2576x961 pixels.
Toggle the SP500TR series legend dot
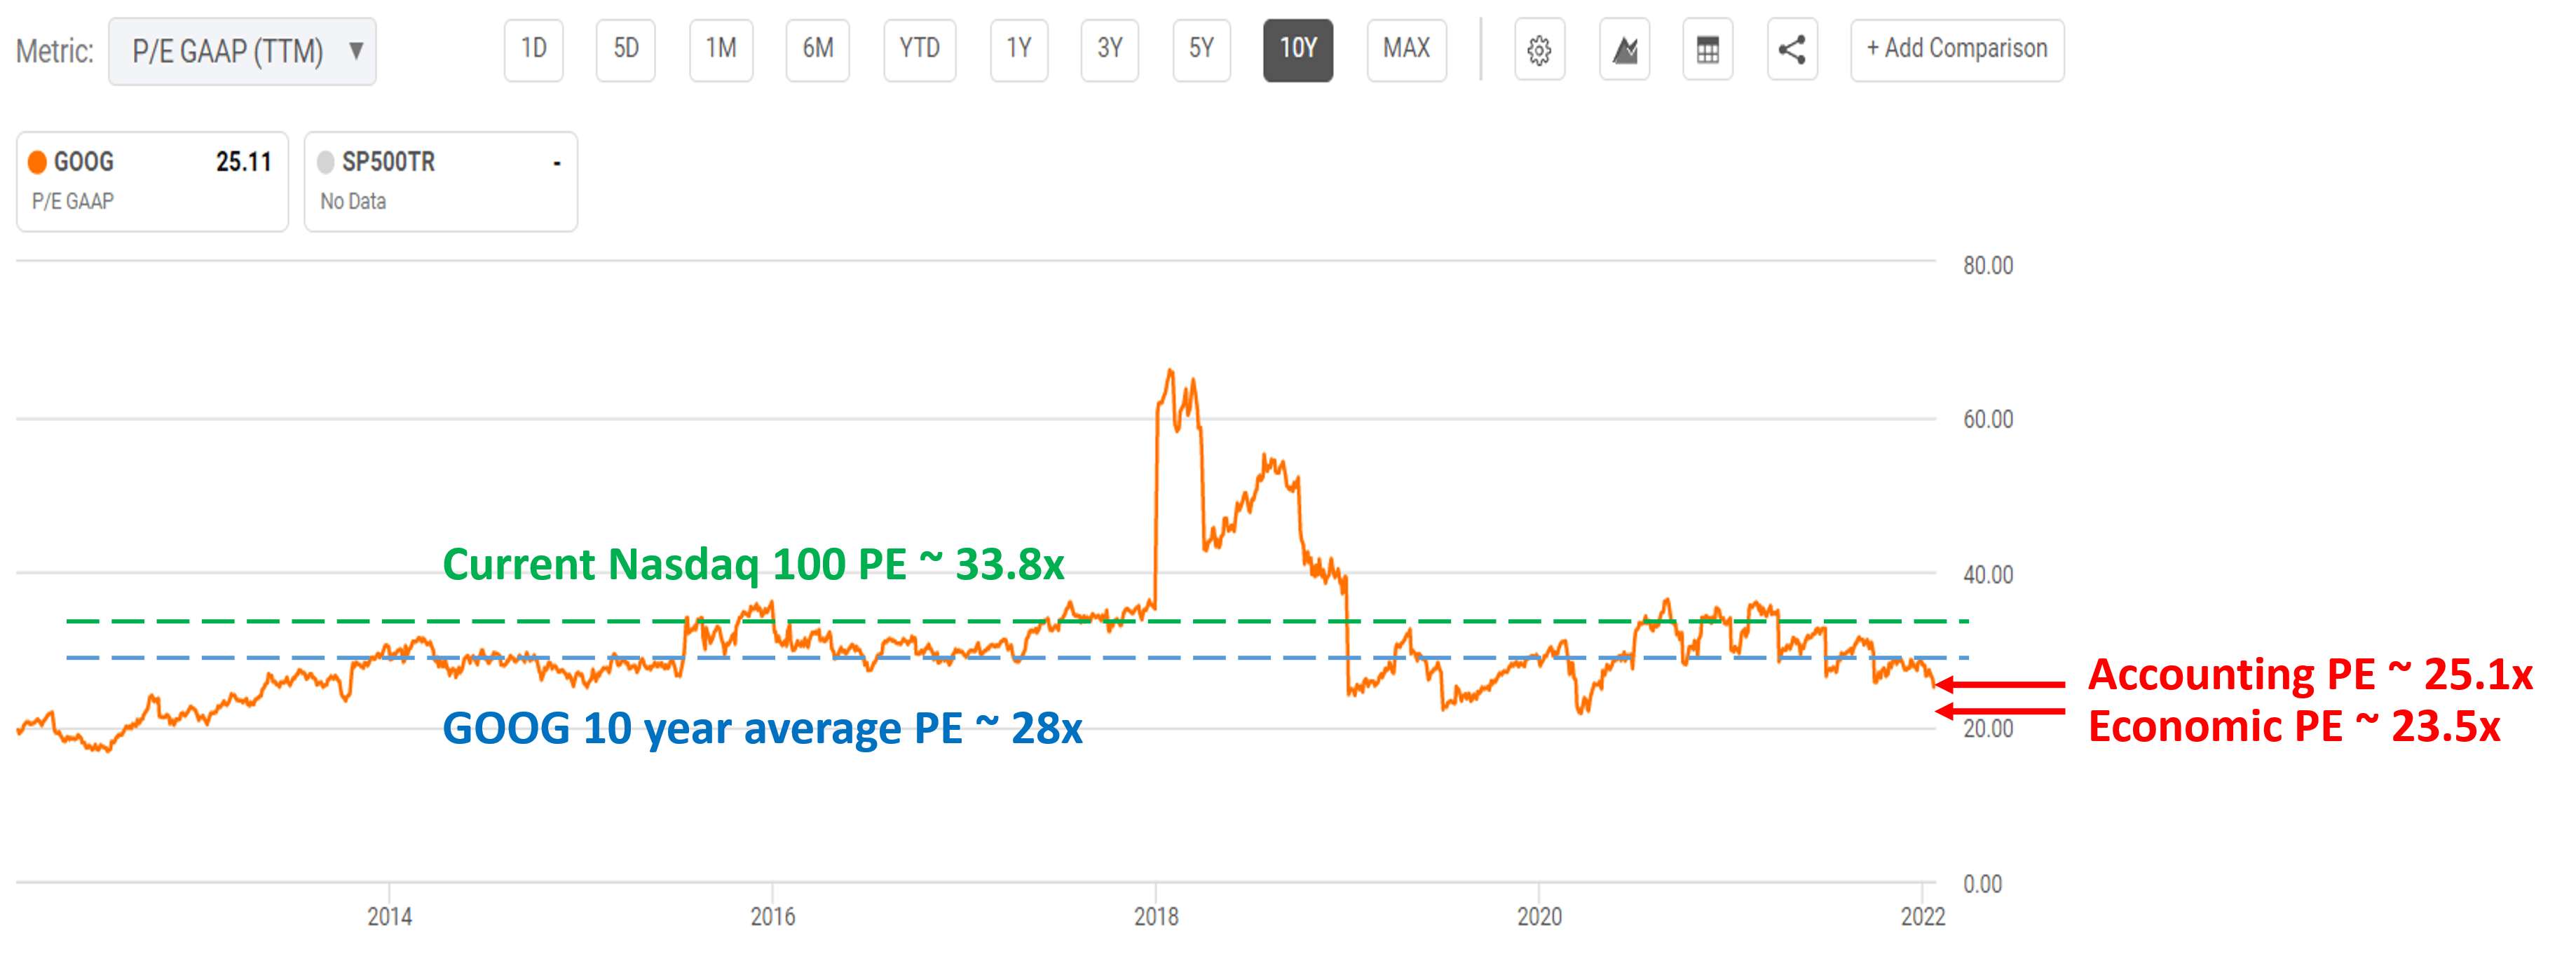tap(326, 161)
